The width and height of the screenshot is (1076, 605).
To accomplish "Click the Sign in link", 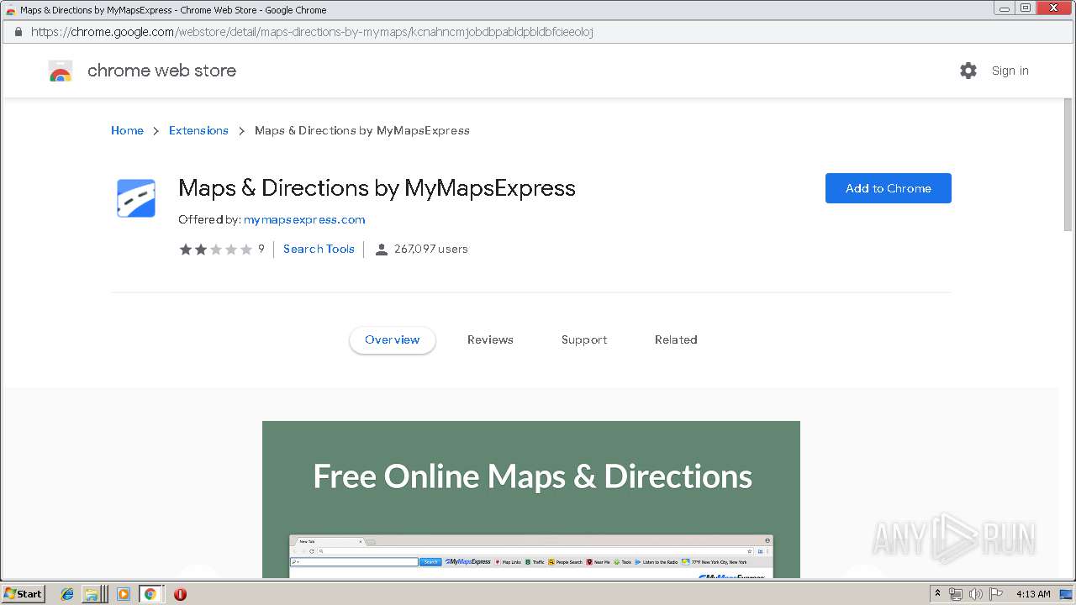I will [x=1010, y=71].
